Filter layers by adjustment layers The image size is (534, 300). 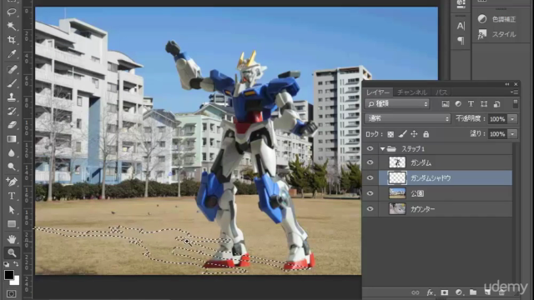pyautogui.click(x=458, y=104)
